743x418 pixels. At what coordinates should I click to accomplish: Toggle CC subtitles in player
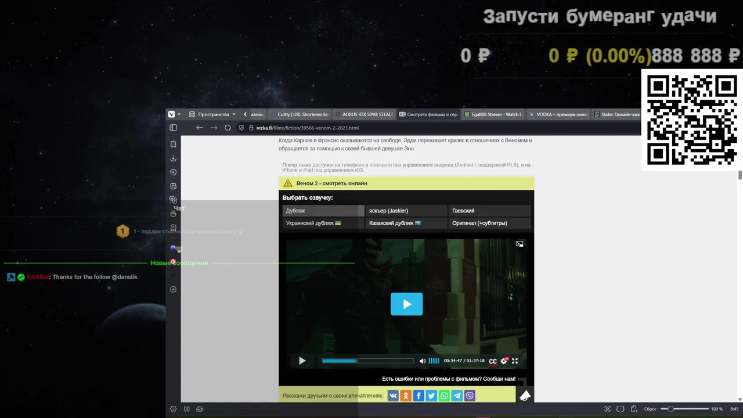[492, 361]
